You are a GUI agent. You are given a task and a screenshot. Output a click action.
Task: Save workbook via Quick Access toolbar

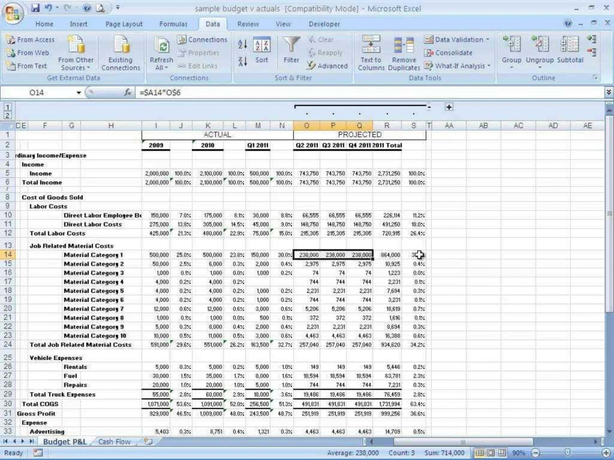36,8
